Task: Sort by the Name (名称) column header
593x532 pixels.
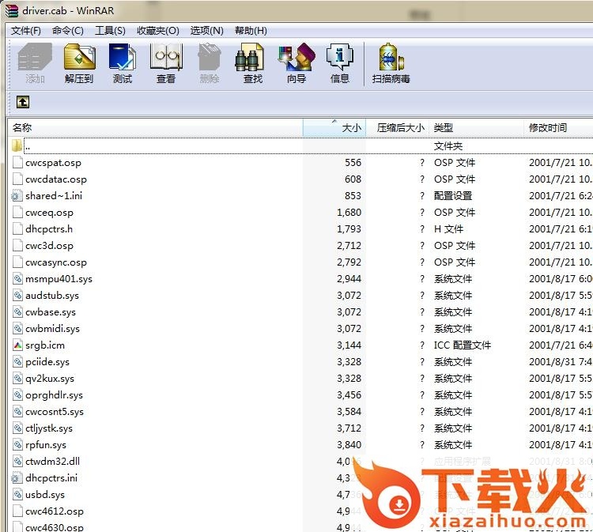Action: point(156,128)
